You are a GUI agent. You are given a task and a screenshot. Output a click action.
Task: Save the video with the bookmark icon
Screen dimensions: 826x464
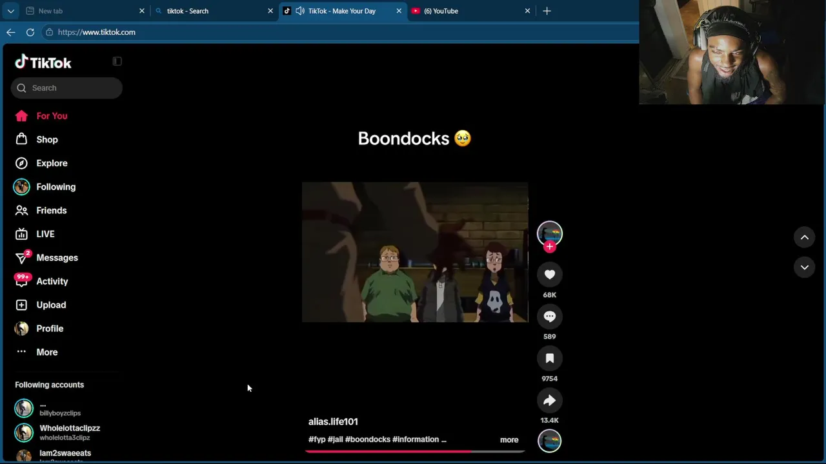(550, 358)
